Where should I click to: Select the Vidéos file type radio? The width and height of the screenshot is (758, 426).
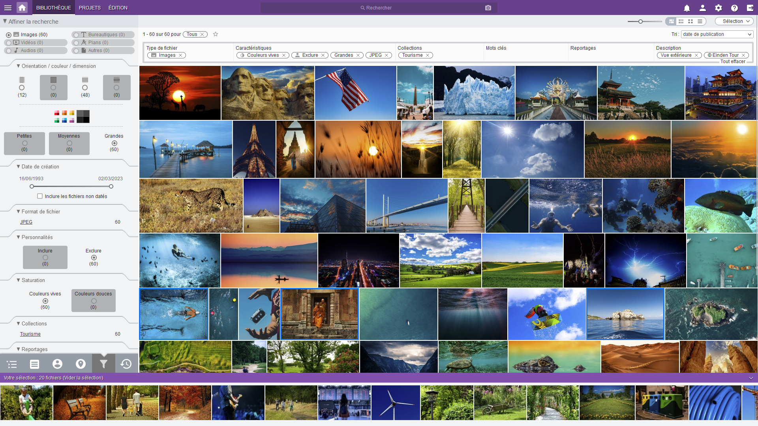pos(9,43)
